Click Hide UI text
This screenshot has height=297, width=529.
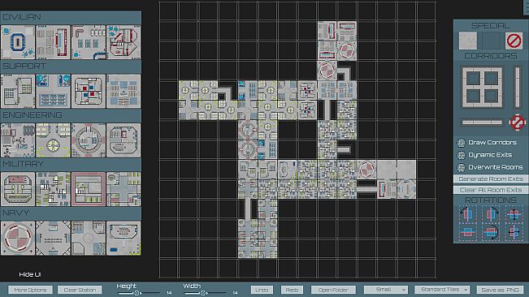click(30, 274)
